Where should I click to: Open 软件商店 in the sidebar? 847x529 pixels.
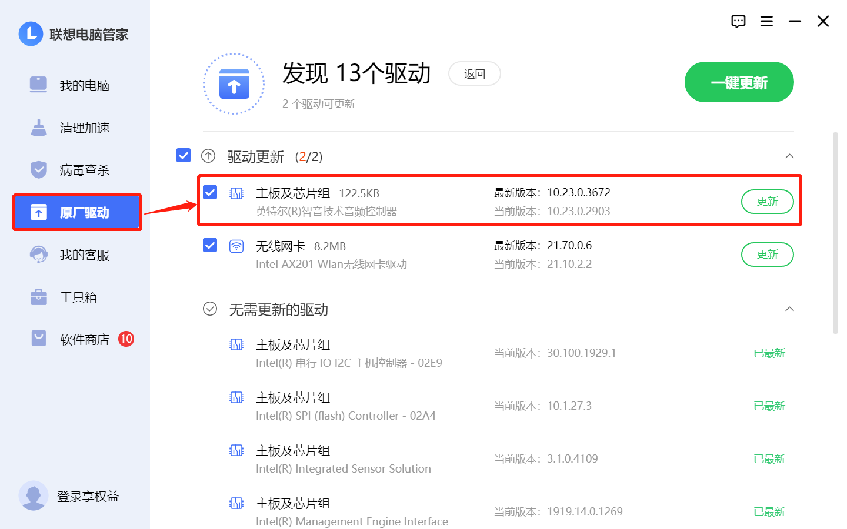click(x=75, y=339)
